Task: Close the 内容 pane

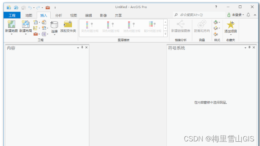Action: [x=86, y=48]
